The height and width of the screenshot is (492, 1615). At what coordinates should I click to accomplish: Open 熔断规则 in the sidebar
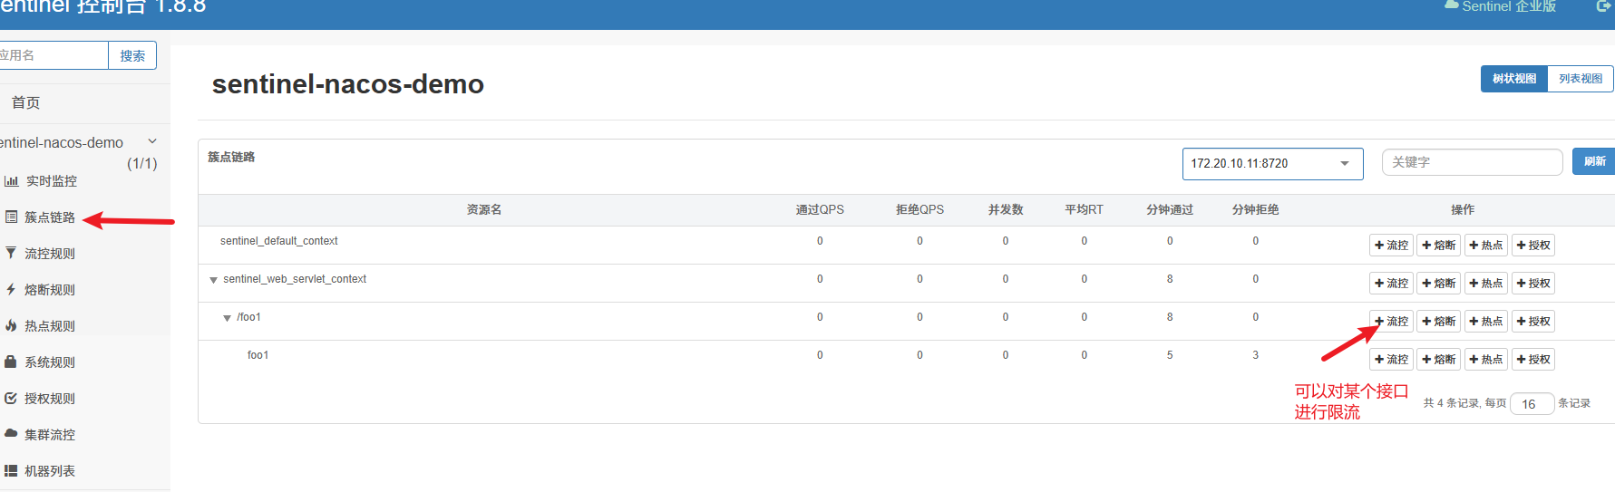pos(50,290)
